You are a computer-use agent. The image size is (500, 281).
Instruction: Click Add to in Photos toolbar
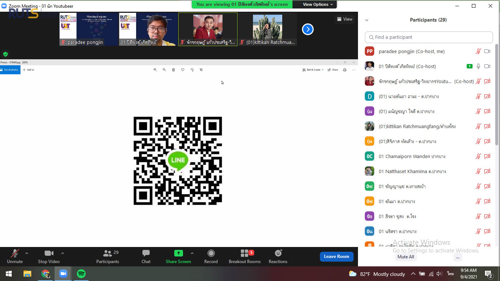coord(29,70)
